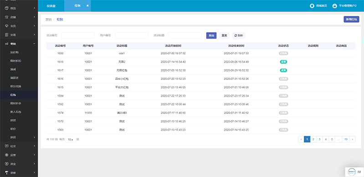Open the IM chat widget logo
The width and height of the screenshot is (364, 177).
[352, 172]
